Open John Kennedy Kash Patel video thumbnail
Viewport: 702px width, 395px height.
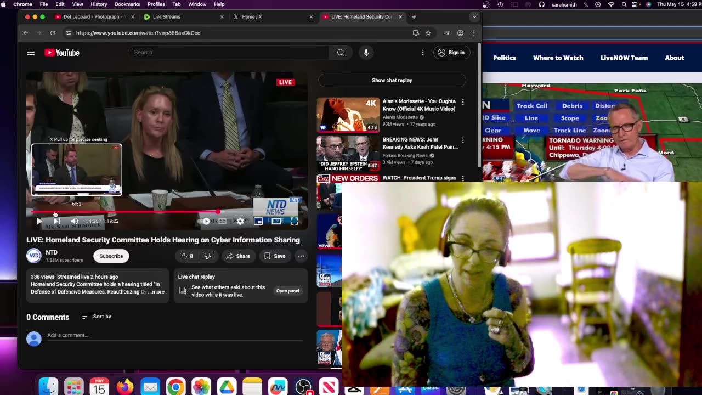pyautogui.click(x=348, y=153)
